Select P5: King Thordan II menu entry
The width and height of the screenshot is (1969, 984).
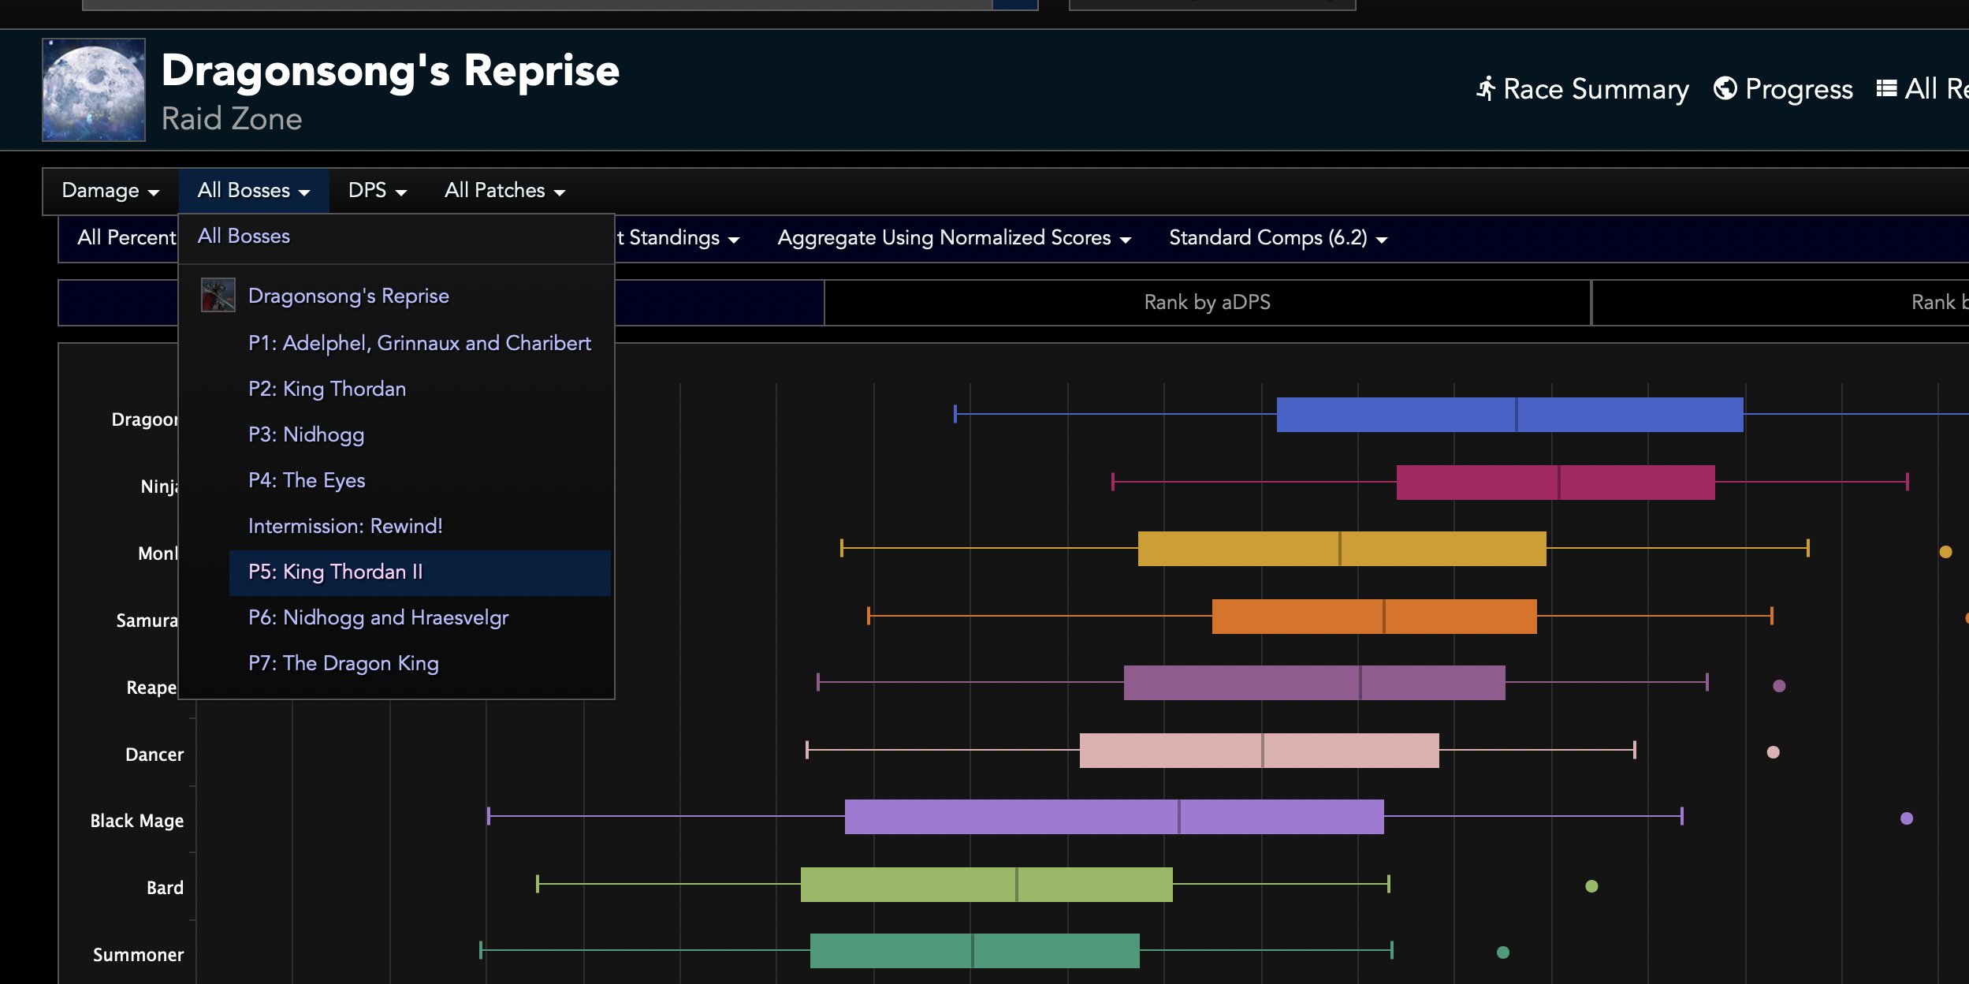(336, 572)
